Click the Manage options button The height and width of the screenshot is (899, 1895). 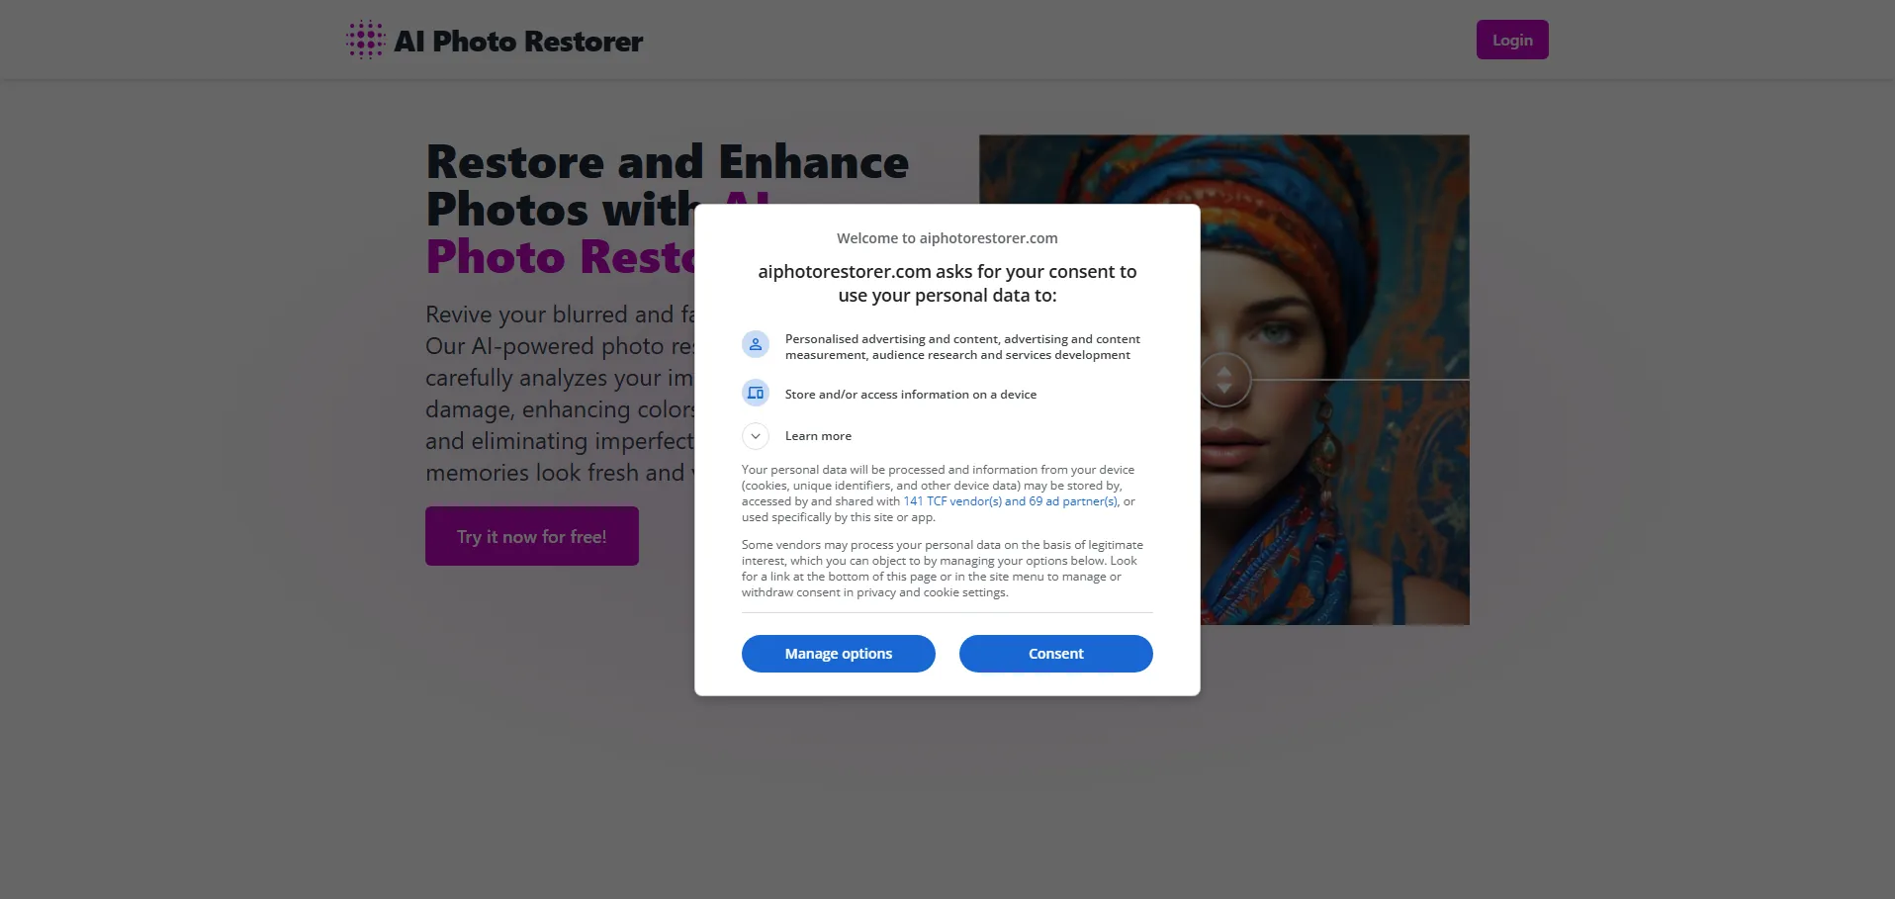point(839,654)
